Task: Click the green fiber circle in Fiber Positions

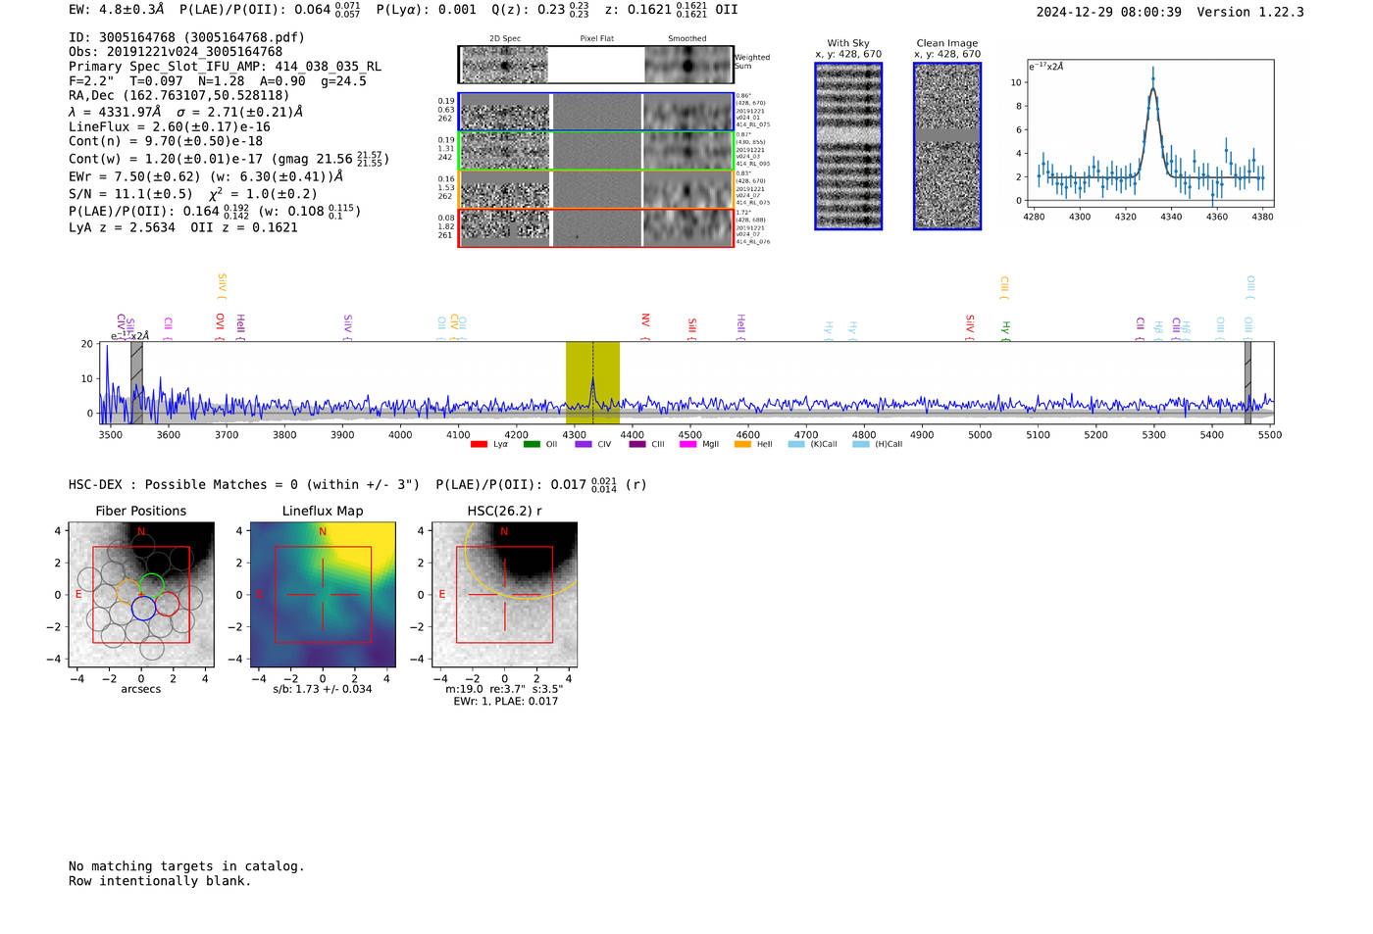Action: tap(151, 587)
